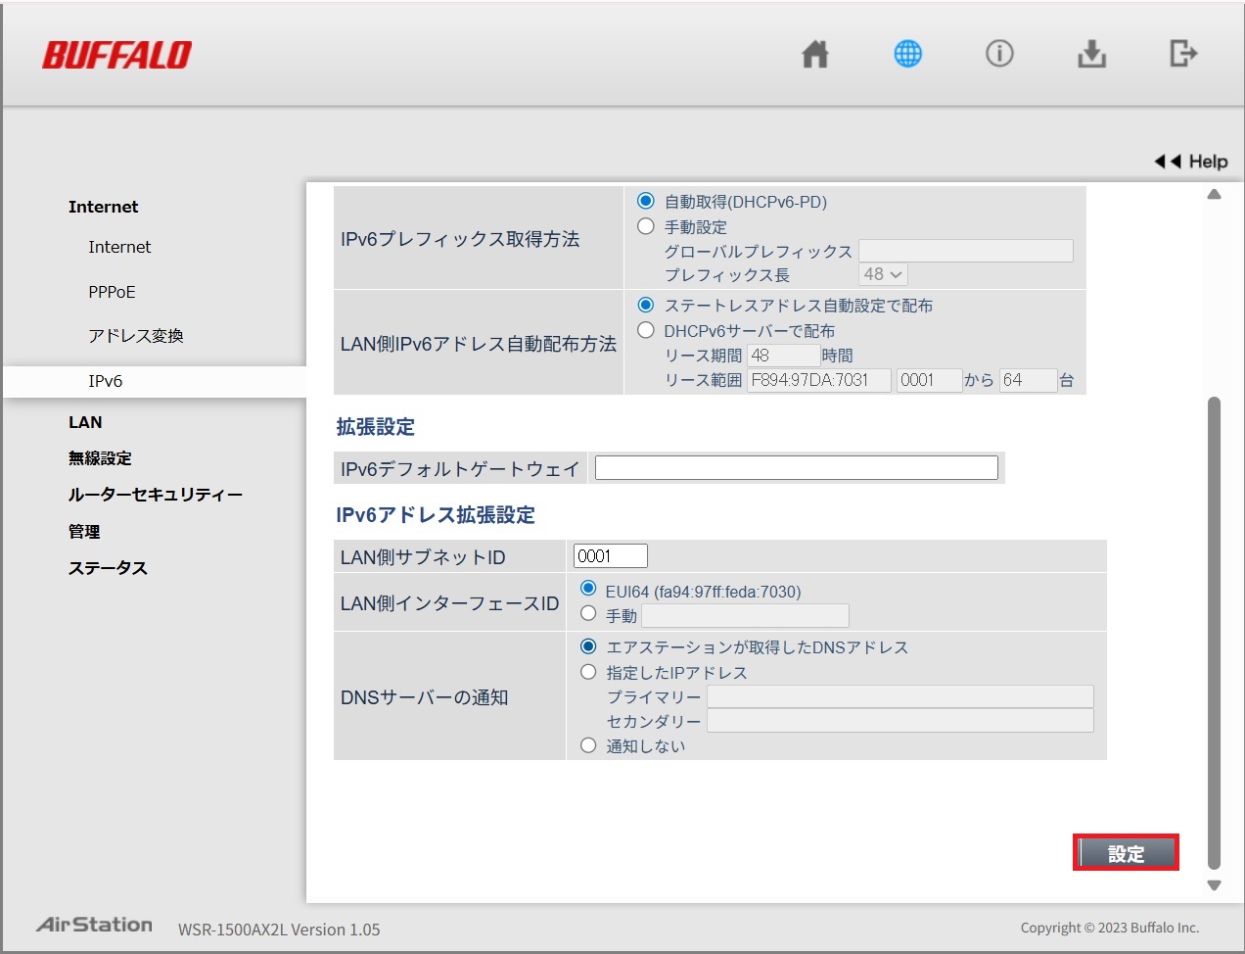Screen dimensions: 1245x954
Task: Click the プライマリー DNS input field
Action: tap(900, 696)
